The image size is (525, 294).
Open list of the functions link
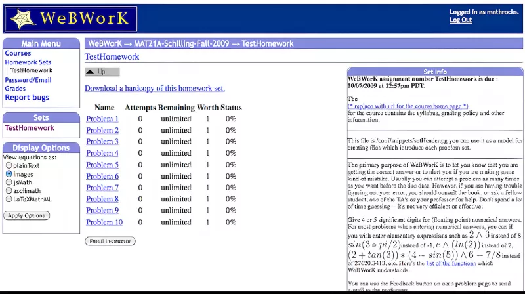[x=451, y=264]
